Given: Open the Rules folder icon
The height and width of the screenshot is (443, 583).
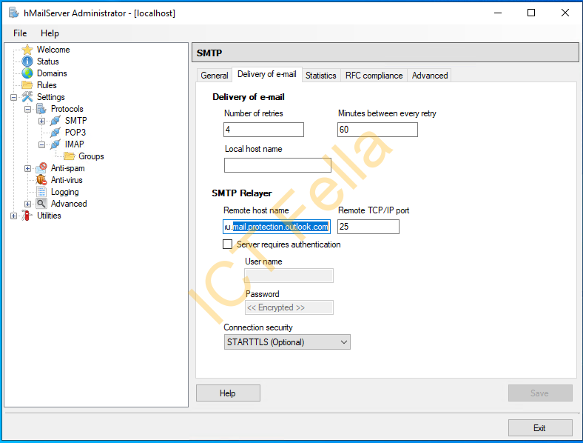Looking at the screenshot, I should coord(27,85).
